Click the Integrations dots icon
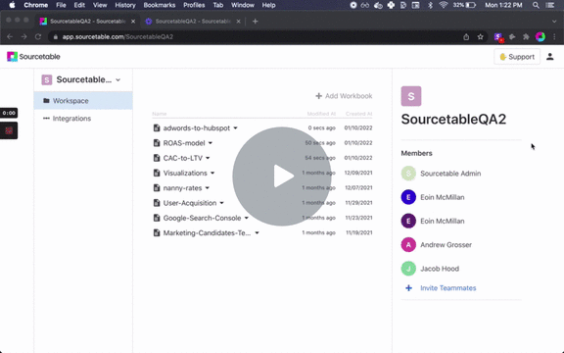This screenshot has height=353, width=564. pos(46,118)
